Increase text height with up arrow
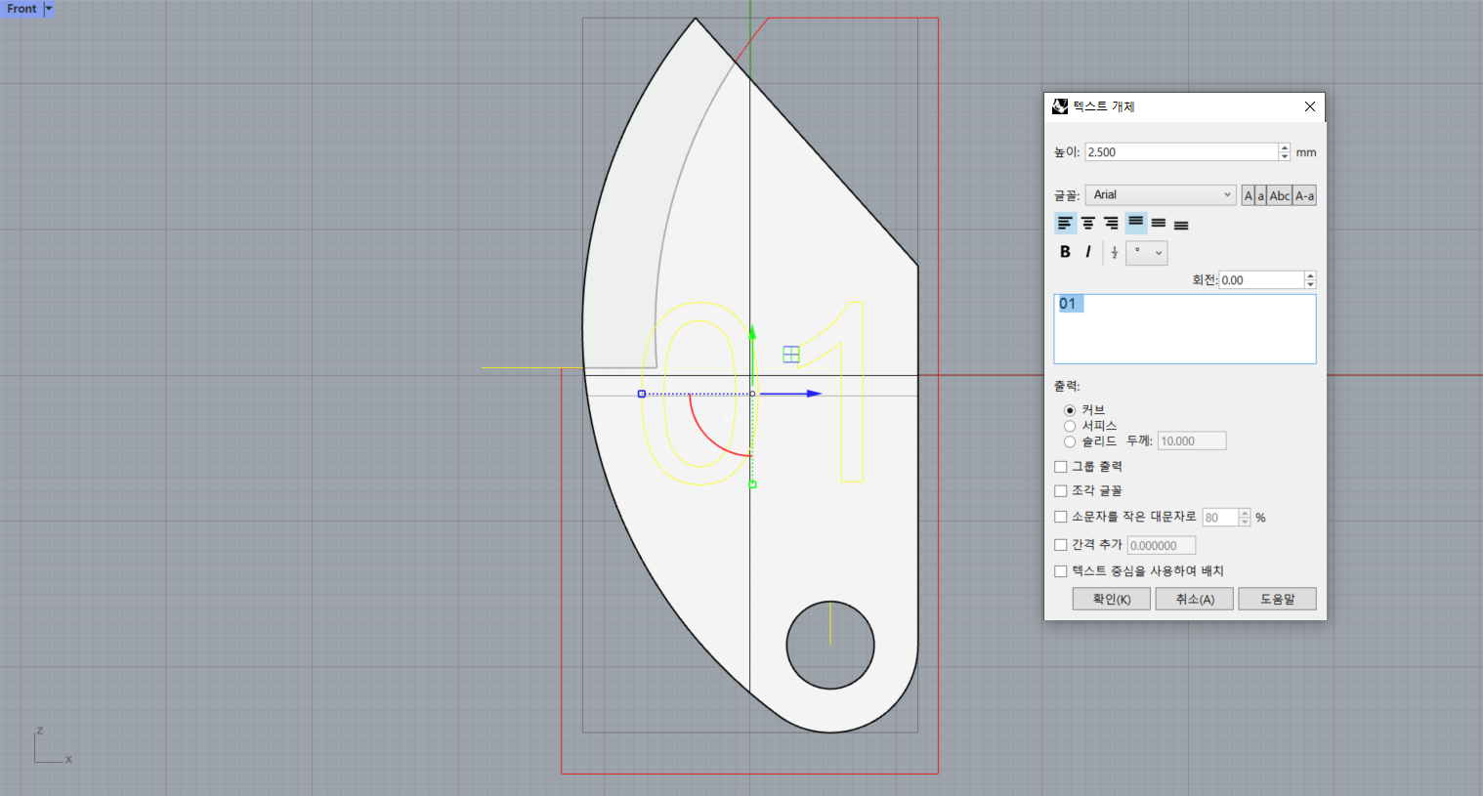The width and height of the screenshot is (1483, 796). coord(1285,147)
